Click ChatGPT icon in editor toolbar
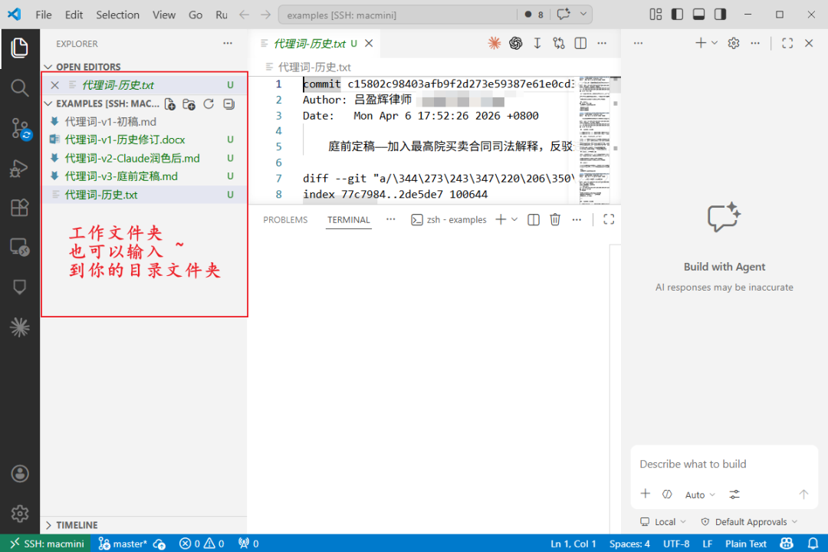This screenshot has height=552, width=828. 515,43
